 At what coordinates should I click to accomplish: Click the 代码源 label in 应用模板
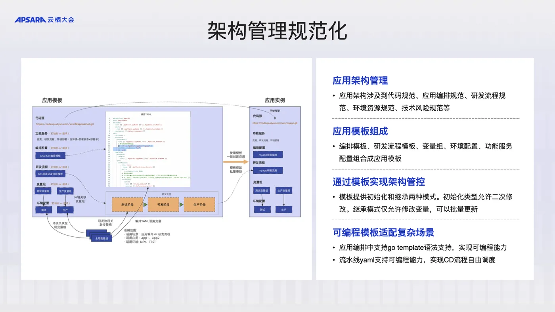coord(41,118)
